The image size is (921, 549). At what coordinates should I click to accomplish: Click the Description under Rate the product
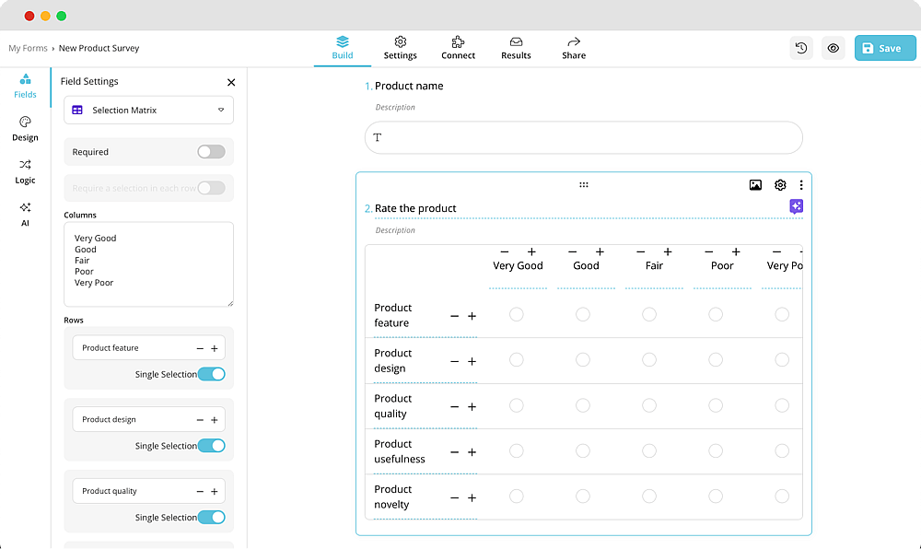point(395,230)
